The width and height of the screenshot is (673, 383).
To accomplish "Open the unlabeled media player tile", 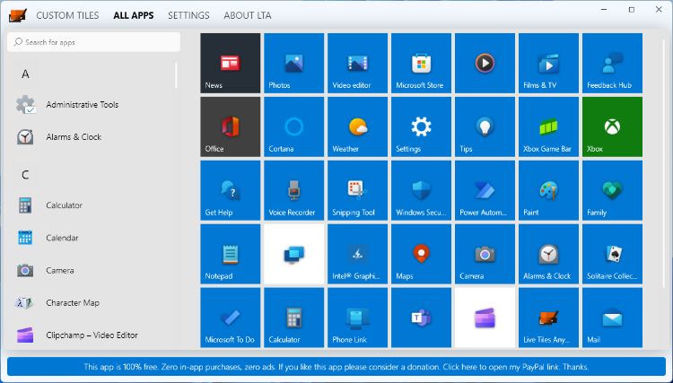I will [x=485, y=63].
